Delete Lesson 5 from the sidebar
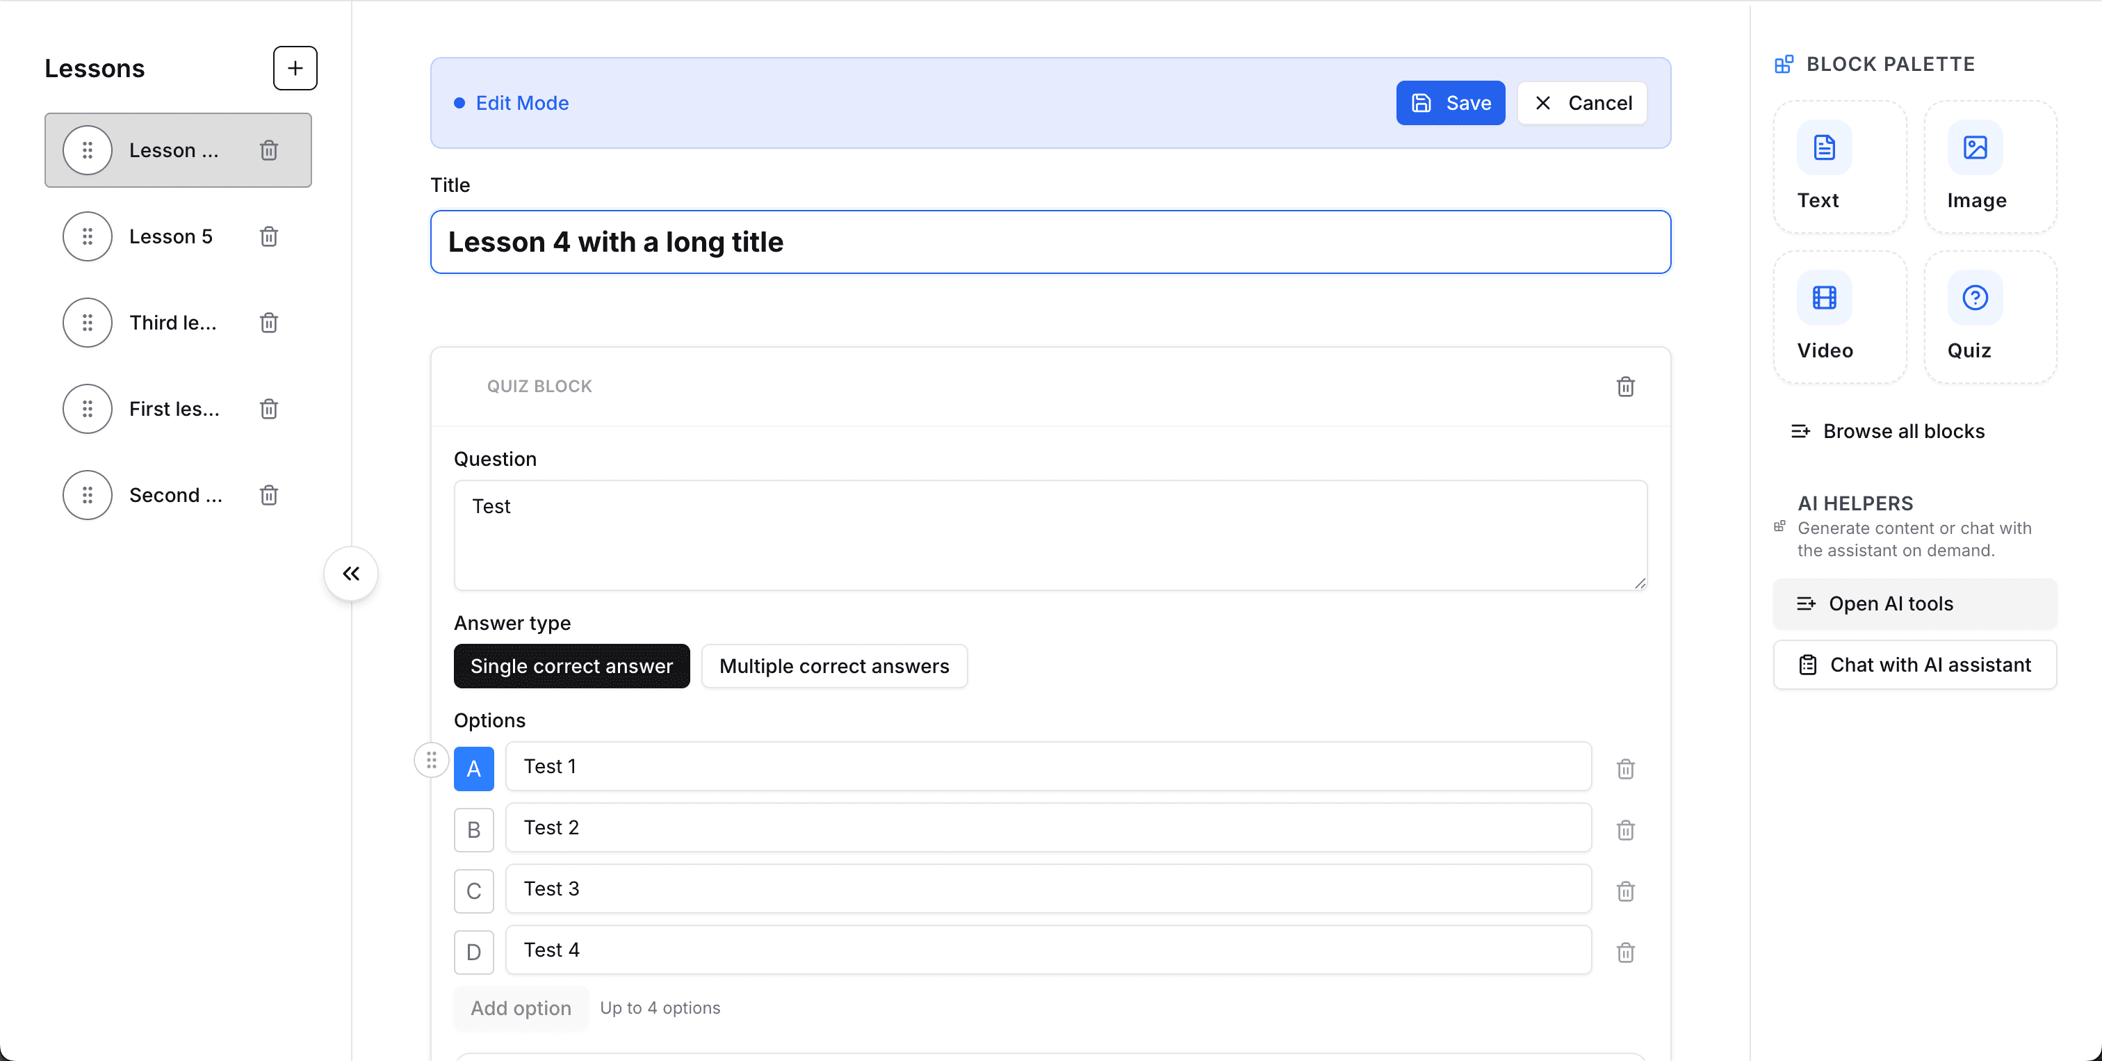The image size is (2102, 1061). 268,236
